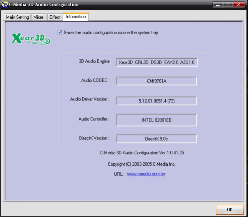Minimize the C-Media configuration window

[217, 5]
